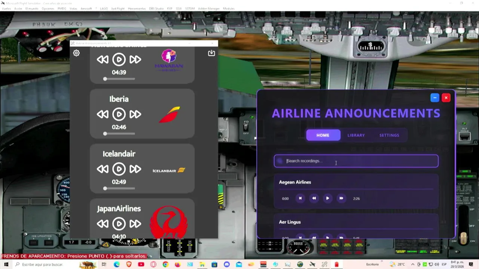Click the Hawaiian Airlines progress slider
The height and width of the screenshot is (269, 479).
[x=119, y=79]
